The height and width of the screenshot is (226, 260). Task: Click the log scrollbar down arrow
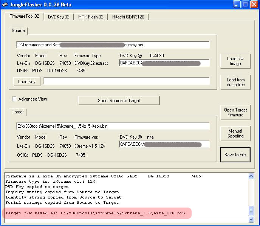click(251, 219)
